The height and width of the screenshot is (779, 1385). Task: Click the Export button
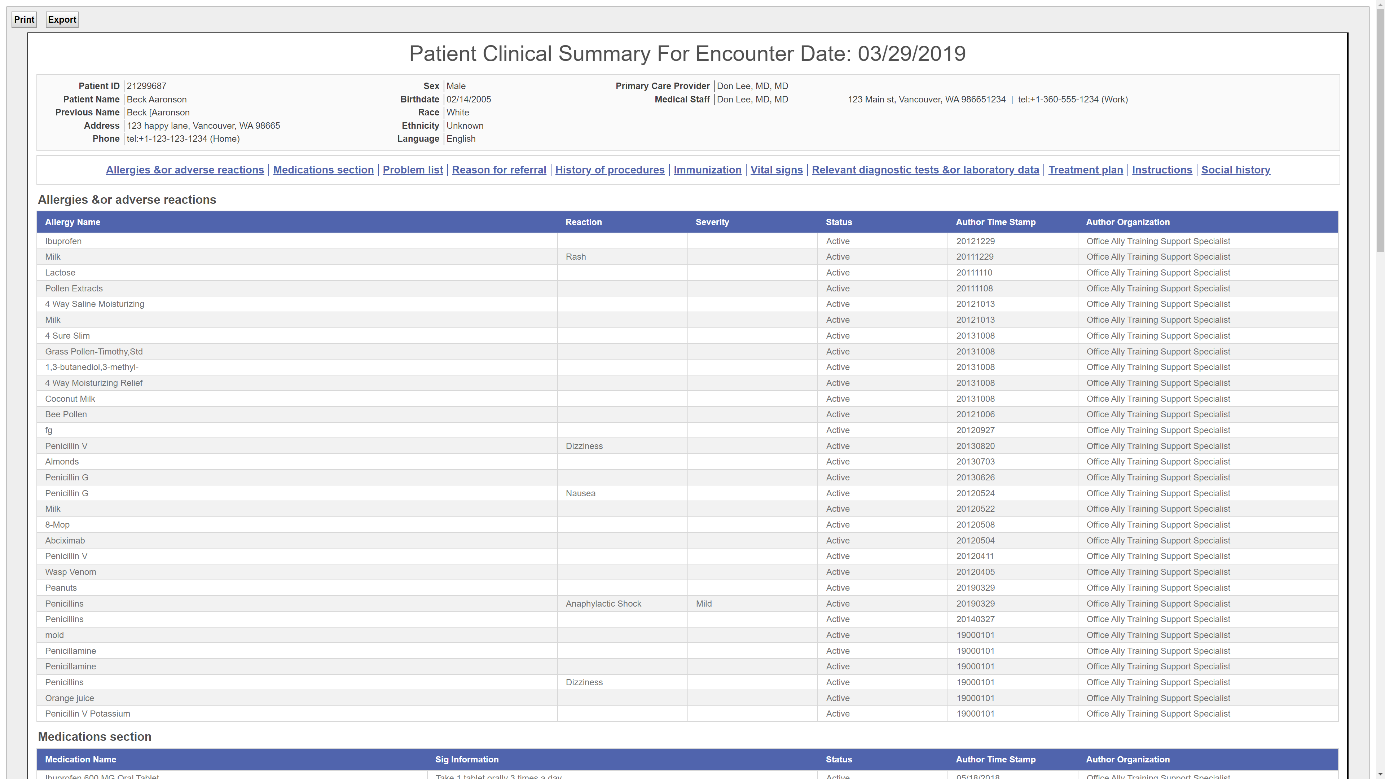pyautogui.click(x=61, y=19)
